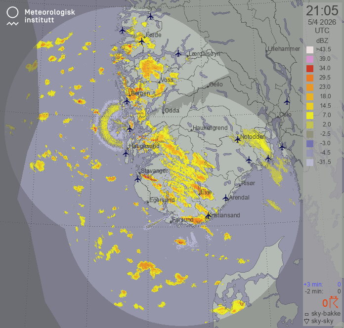Click the airplane icon near Førde

point(142,41)
